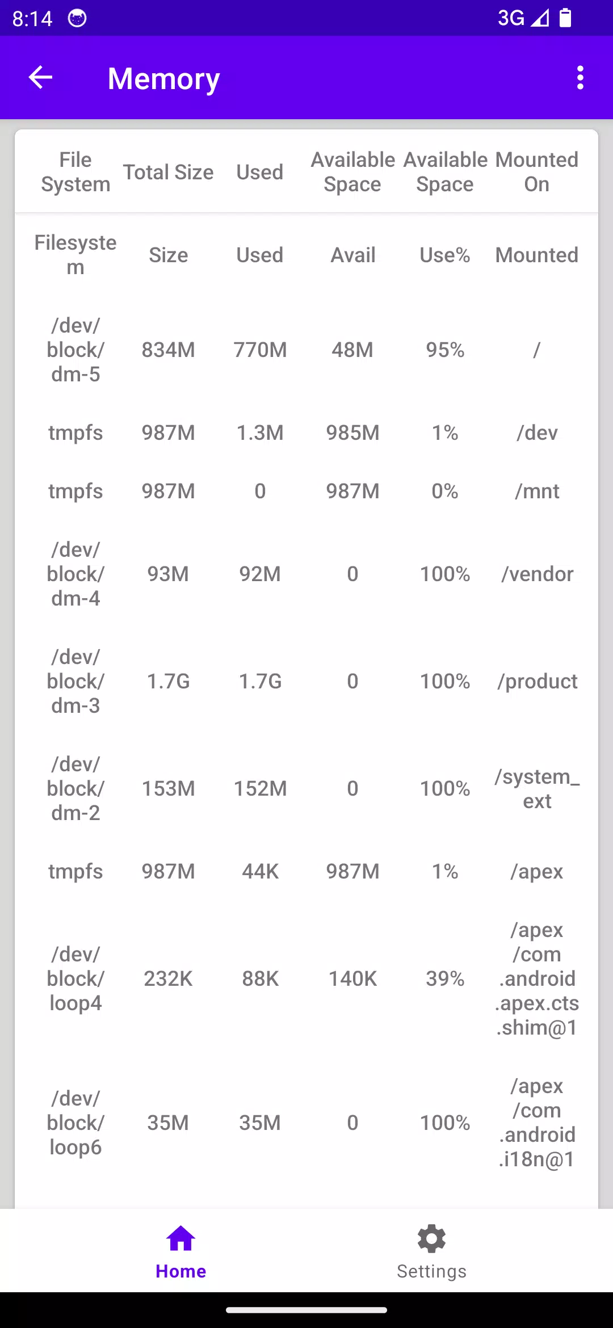Image resolution: width=613 pixels, height=1328 pixels.
Task: Tap the /product mount point cell
Action: 537,681
